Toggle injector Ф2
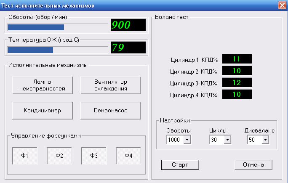288x183 pixels. tap(59, 156)
